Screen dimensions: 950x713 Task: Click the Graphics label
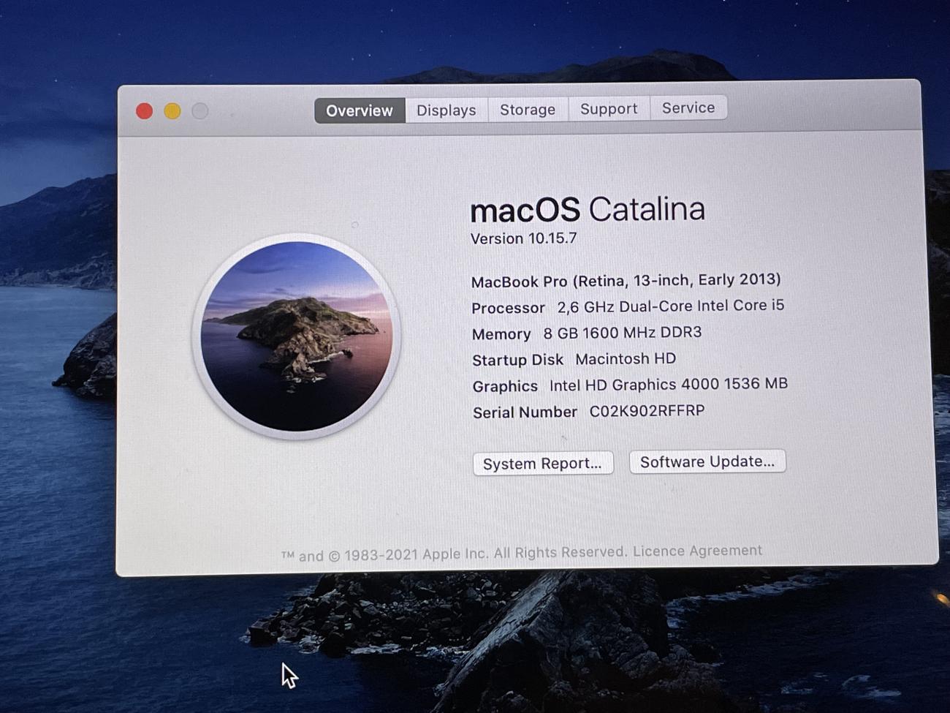505,386
